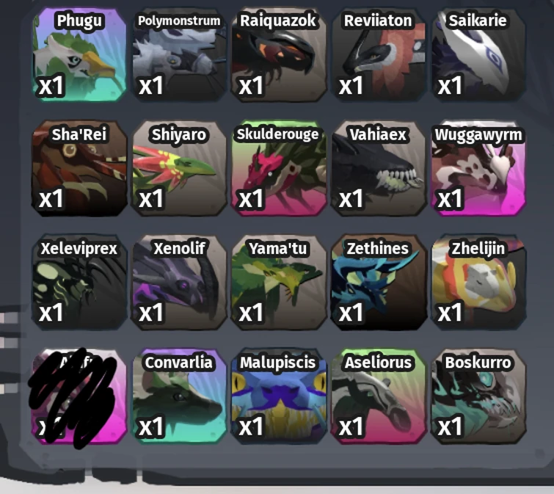Select the Wuggawyrm creature slot

tap(478, 168)
